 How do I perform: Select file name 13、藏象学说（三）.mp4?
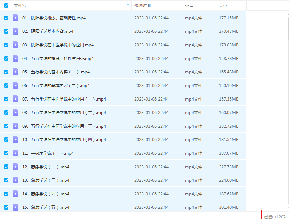[46, 180]
